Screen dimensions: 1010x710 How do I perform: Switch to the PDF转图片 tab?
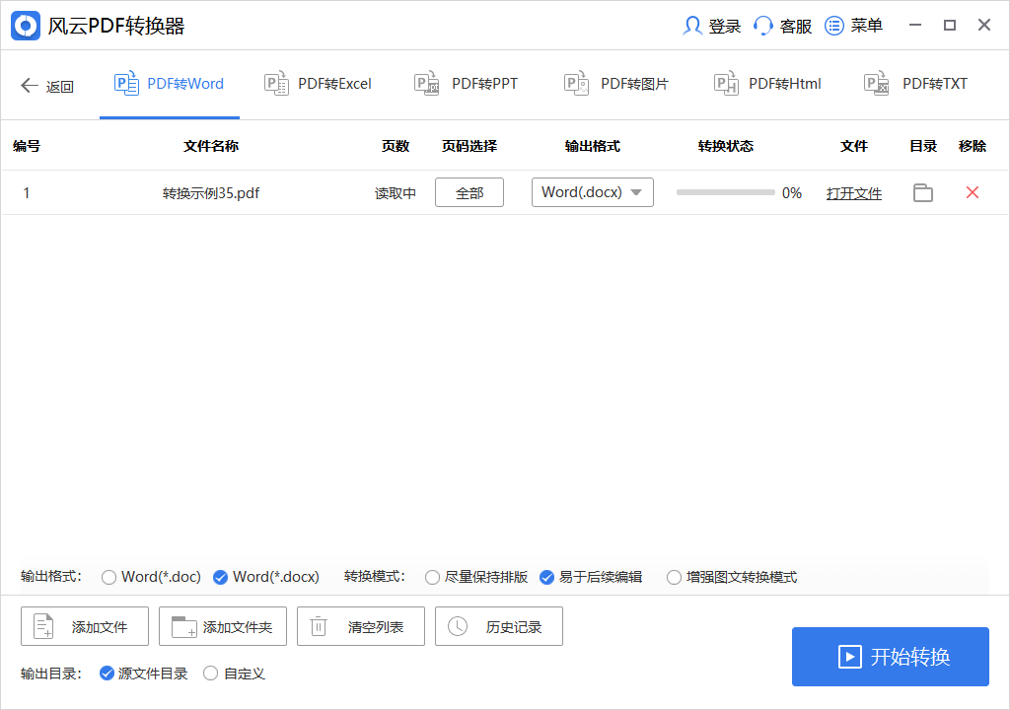[616, 84]
